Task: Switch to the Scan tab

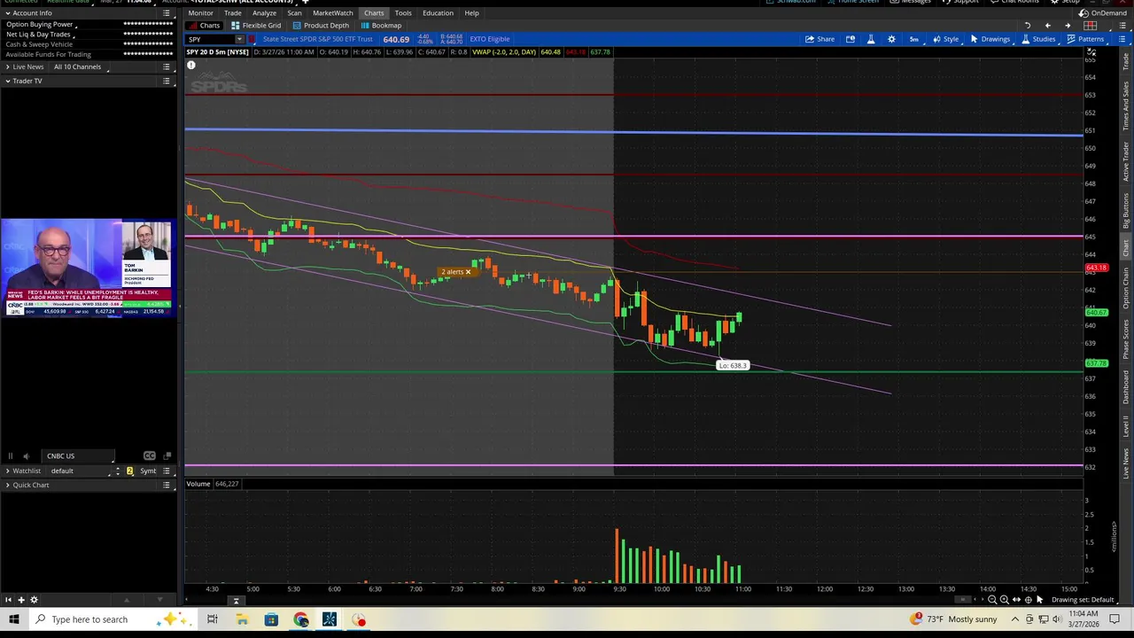Action: 294,13
